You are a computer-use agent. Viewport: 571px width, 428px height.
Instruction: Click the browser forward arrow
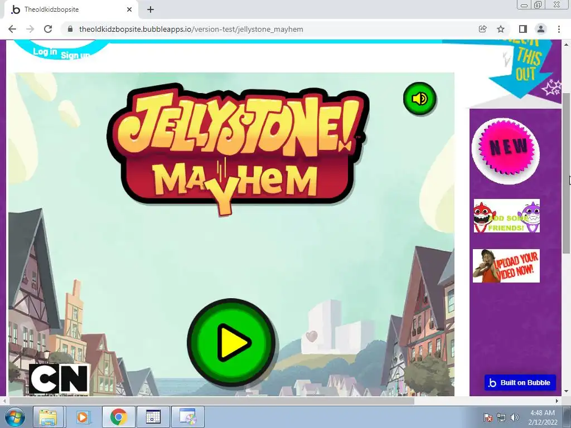pyautogui.click(x=30, y=29)
